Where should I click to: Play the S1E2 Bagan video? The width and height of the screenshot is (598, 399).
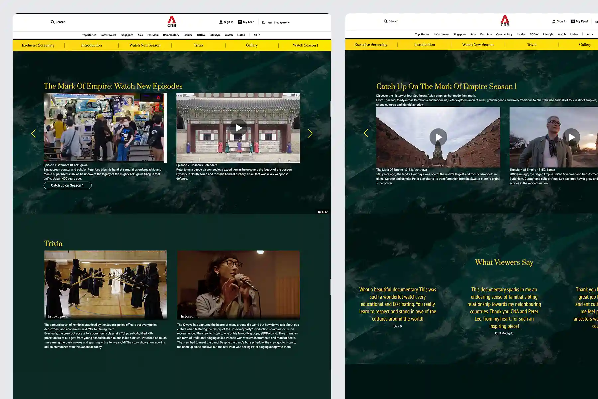coord(571,137)
